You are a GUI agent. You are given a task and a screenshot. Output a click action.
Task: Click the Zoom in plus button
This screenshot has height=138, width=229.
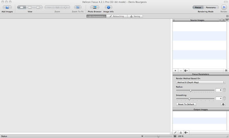[65, 7]
